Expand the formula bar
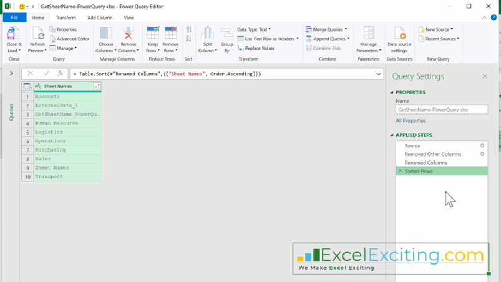 click(379, 74)
